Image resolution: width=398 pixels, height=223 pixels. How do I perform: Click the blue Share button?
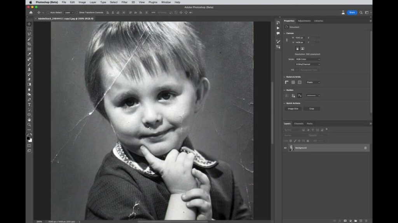click(x=352, y=12)
